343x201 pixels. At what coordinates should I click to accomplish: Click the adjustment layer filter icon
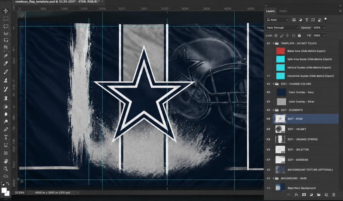(x=300, y=20)
